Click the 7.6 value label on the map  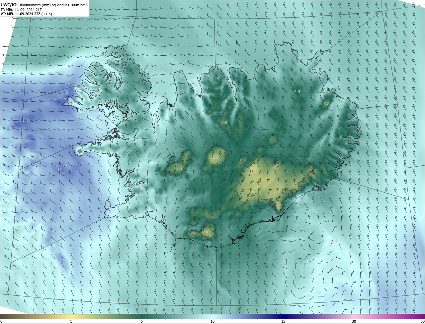click(x=151, y=27)
